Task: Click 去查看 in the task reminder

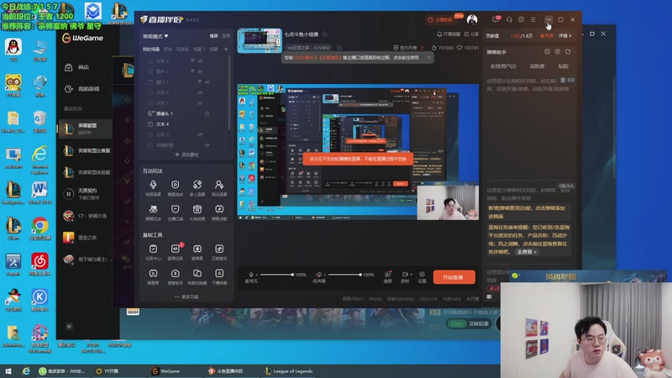Action: (x=527, y=252)
